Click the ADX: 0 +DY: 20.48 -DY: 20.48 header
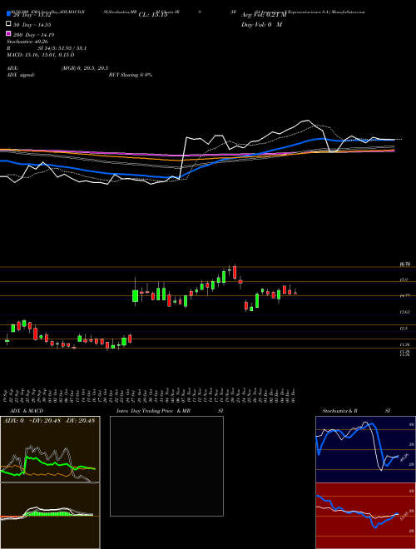This screenshot has width=416, height=549. [49, 421]
